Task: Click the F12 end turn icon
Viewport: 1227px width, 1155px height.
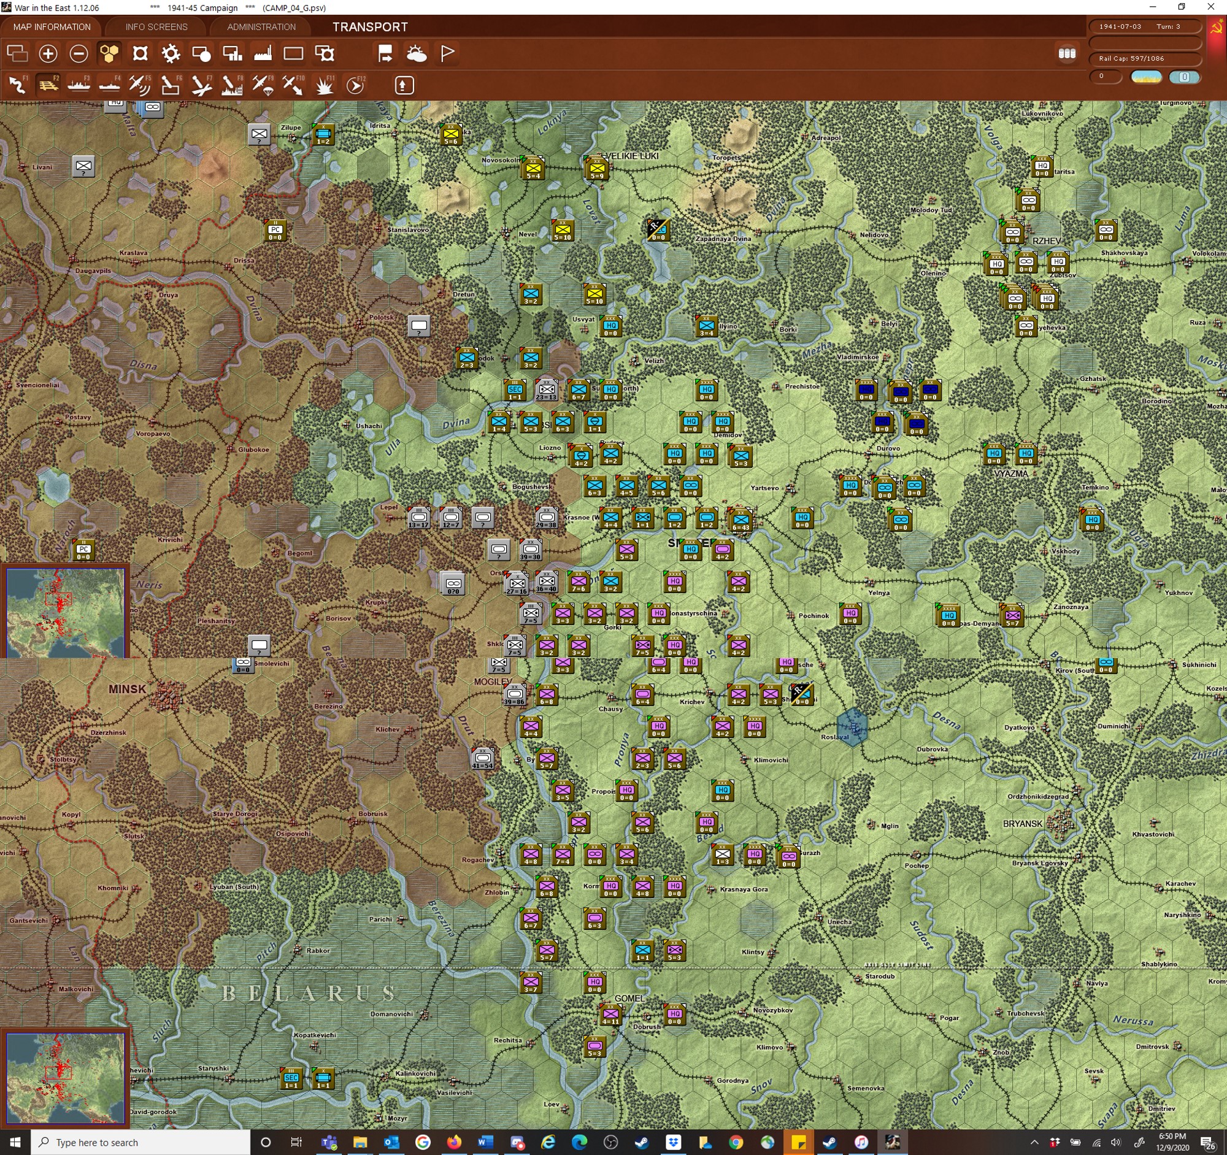Action: [x=355, y=85]
